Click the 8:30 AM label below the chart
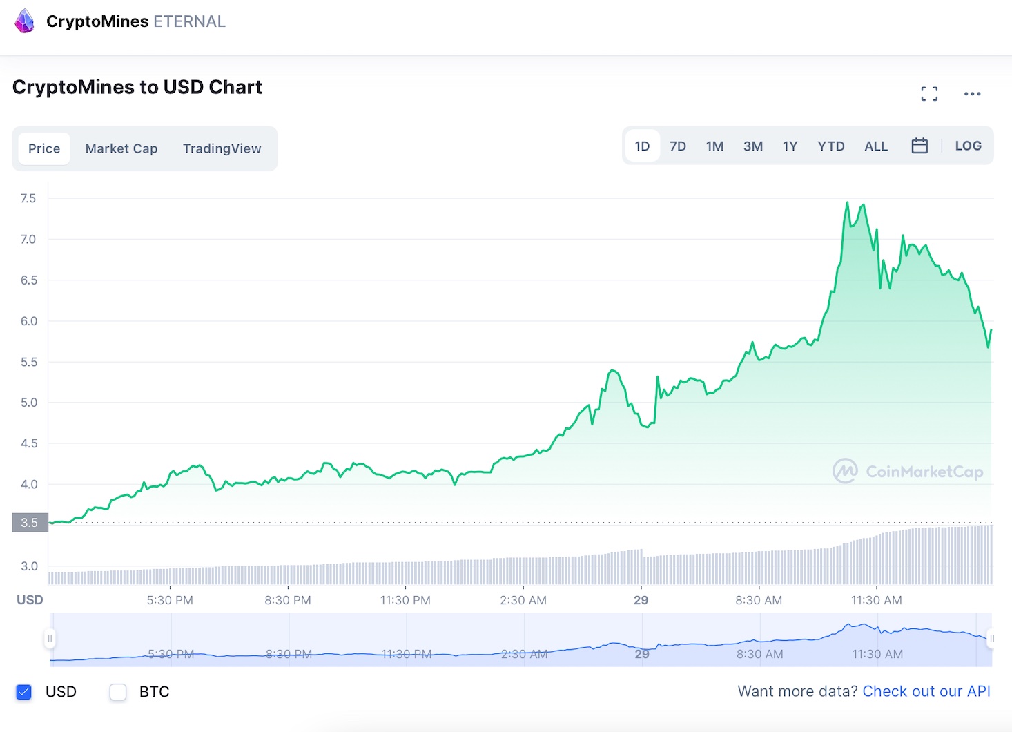This screenshot has width=1012, height=732. point(759,600)
